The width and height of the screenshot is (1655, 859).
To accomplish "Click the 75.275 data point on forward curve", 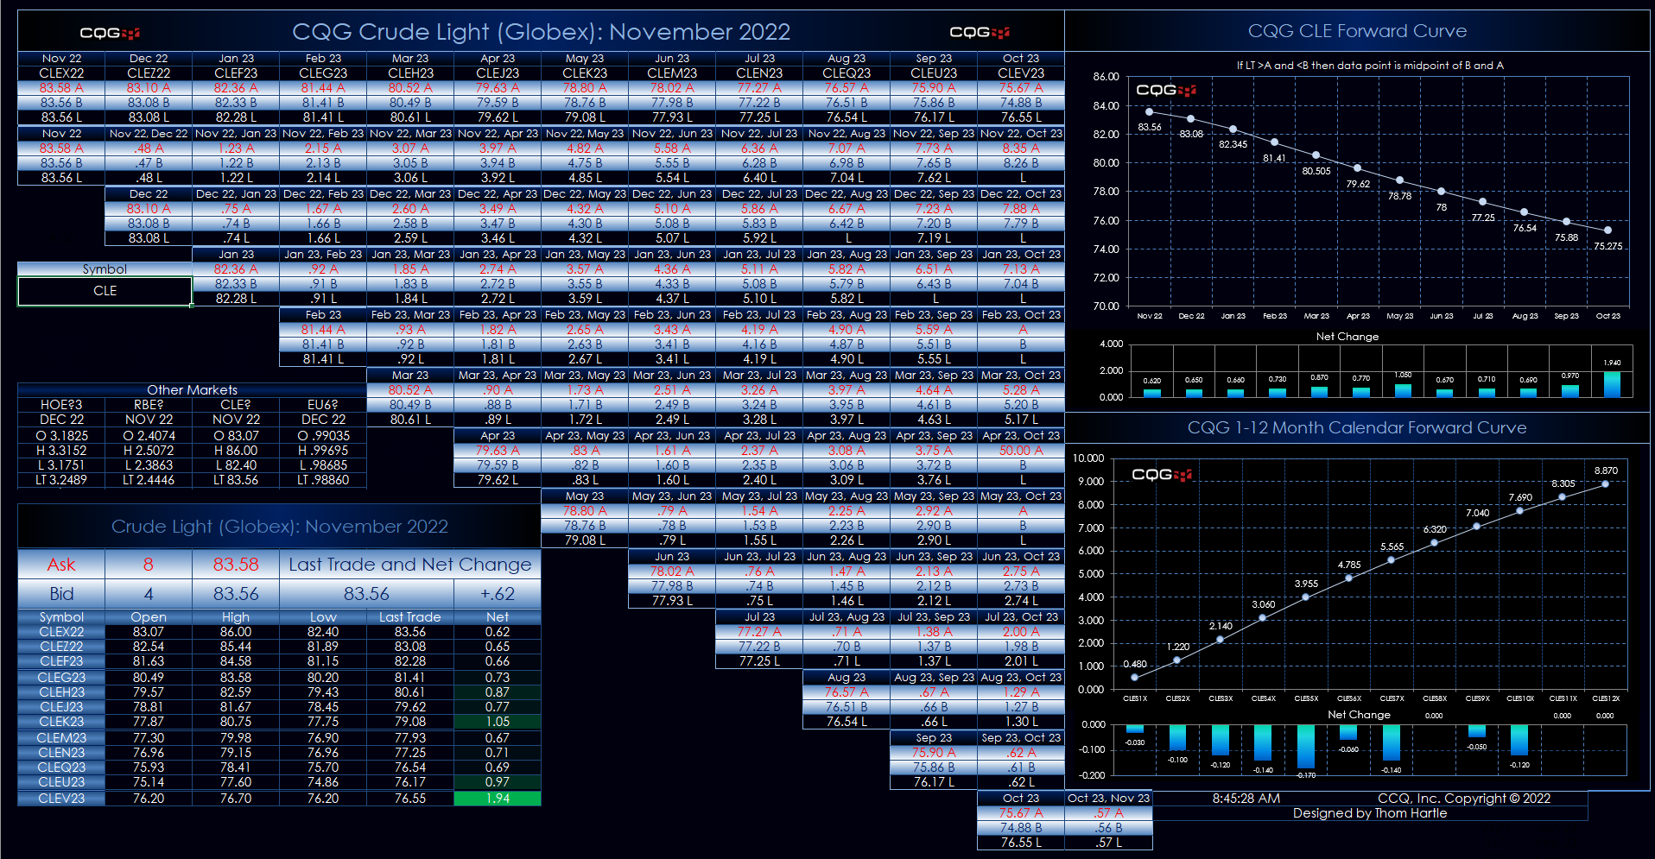I will (x=1607, y=231).
